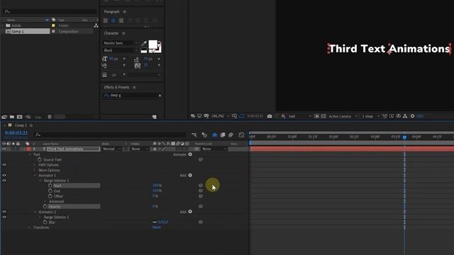
Task: Toggle visibility of Animator 2
Action: (x=4, y=212)
